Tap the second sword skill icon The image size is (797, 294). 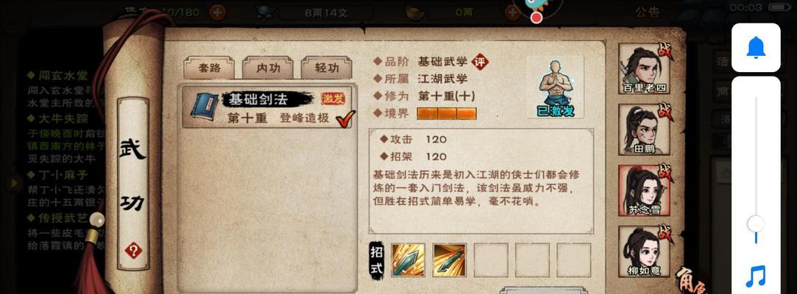(450, 260)
